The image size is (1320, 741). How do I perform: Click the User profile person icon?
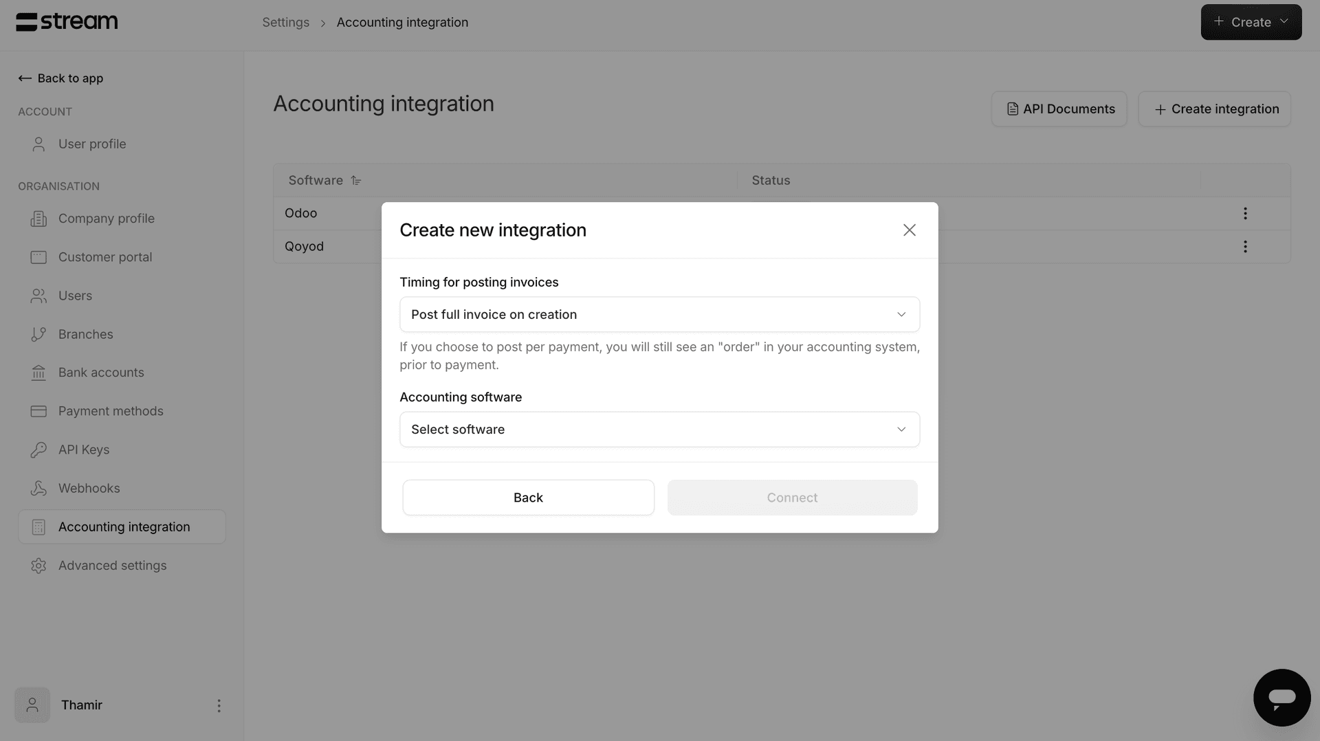[38, 144]
